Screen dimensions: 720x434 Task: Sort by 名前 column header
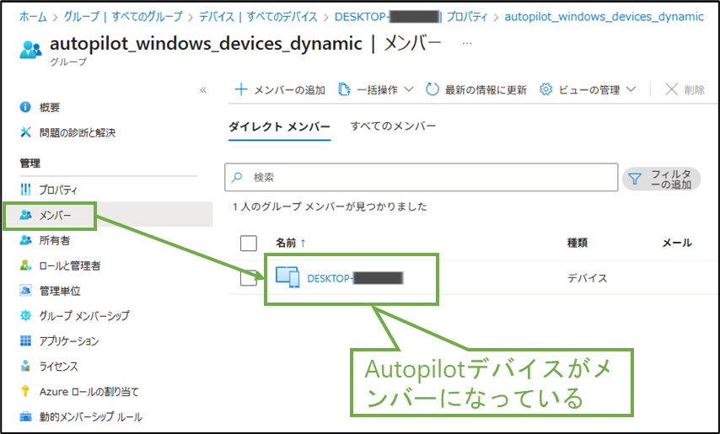(290, 243)
